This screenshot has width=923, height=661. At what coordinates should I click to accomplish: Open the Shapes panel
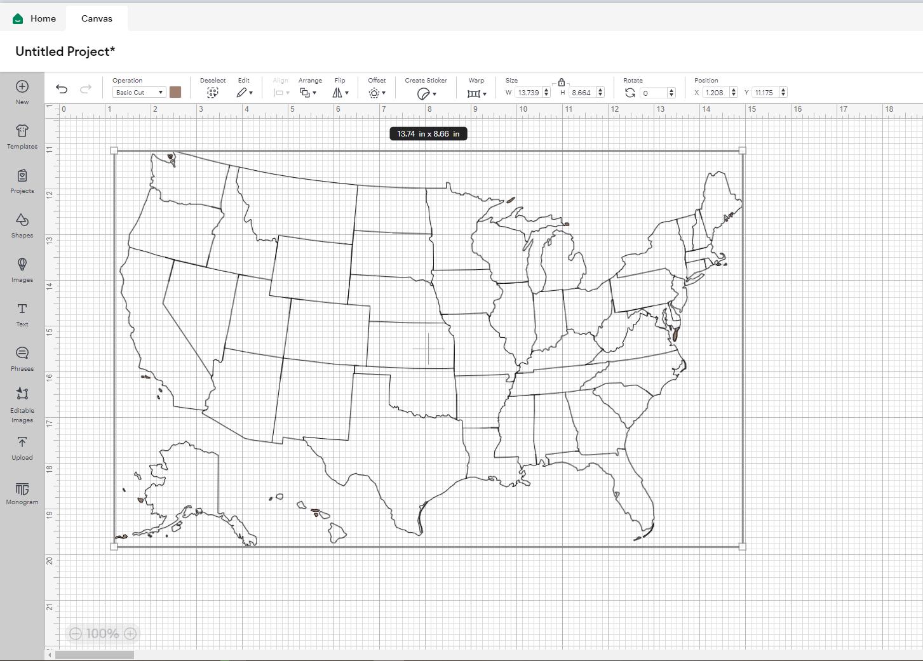tap(22, 225)
